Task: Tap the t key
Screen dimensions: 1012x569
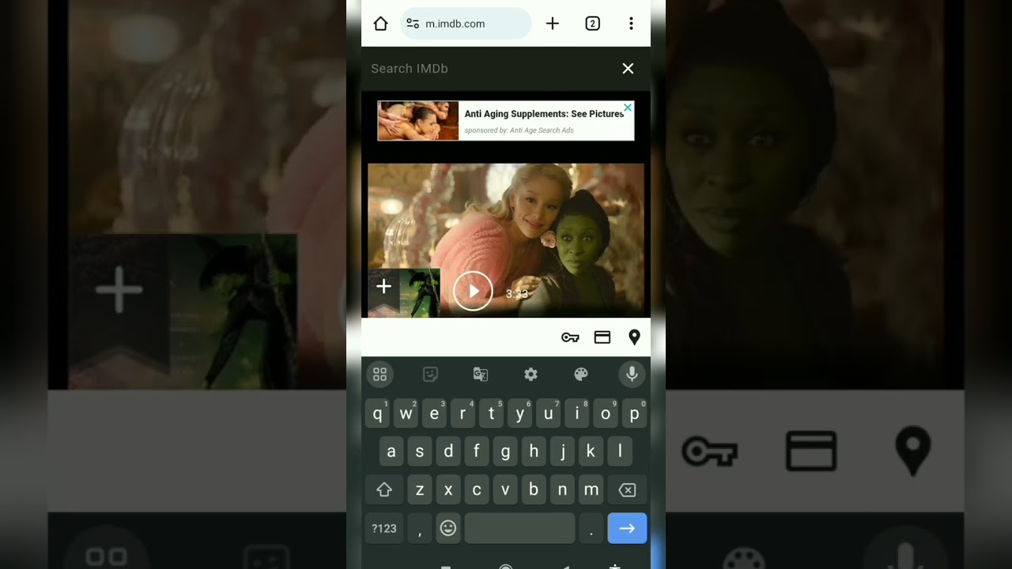Action: (491, 413)
